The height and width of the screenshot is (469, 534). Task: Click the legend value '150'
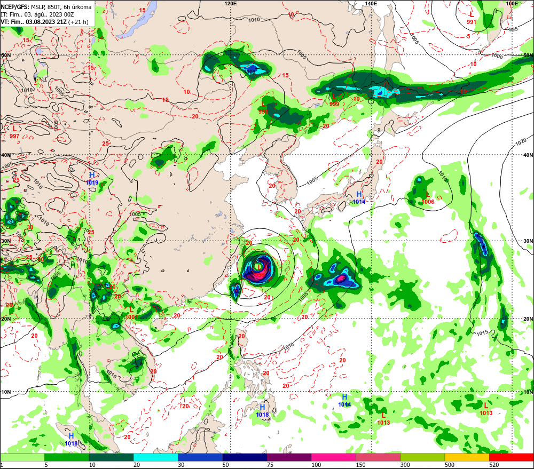pos(360,465)
